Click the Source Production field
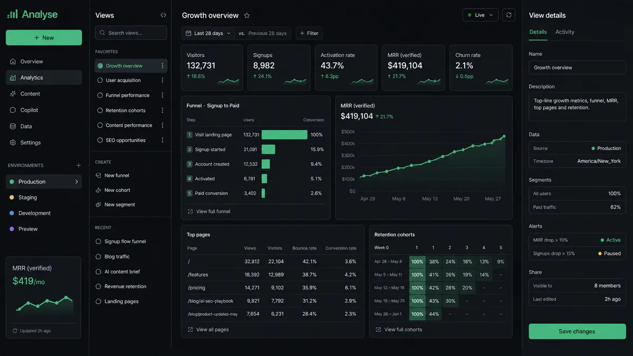The image size is (633, 356). pyautogui.click(x=577, y=148)
